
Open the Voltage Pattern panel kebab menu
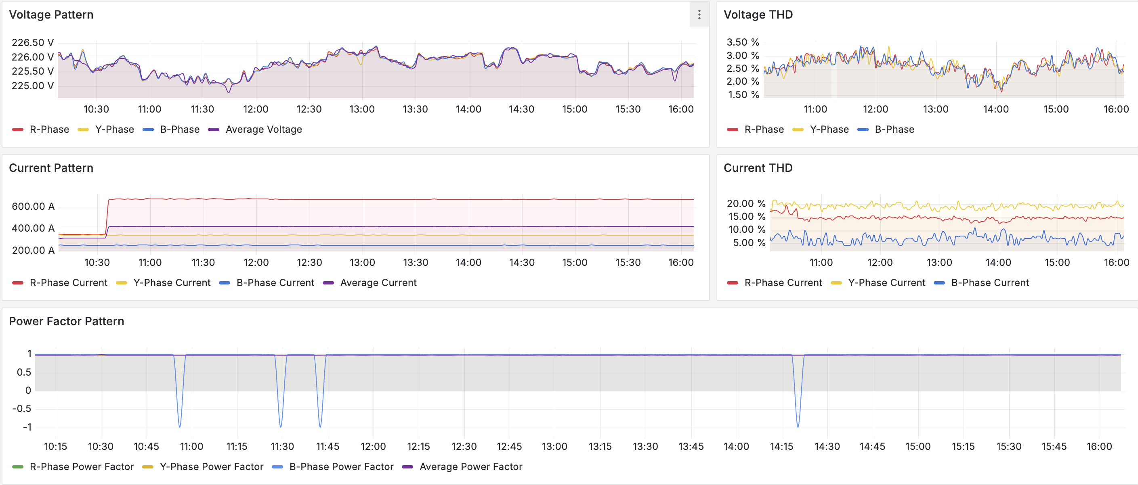(x=699, y=15)
